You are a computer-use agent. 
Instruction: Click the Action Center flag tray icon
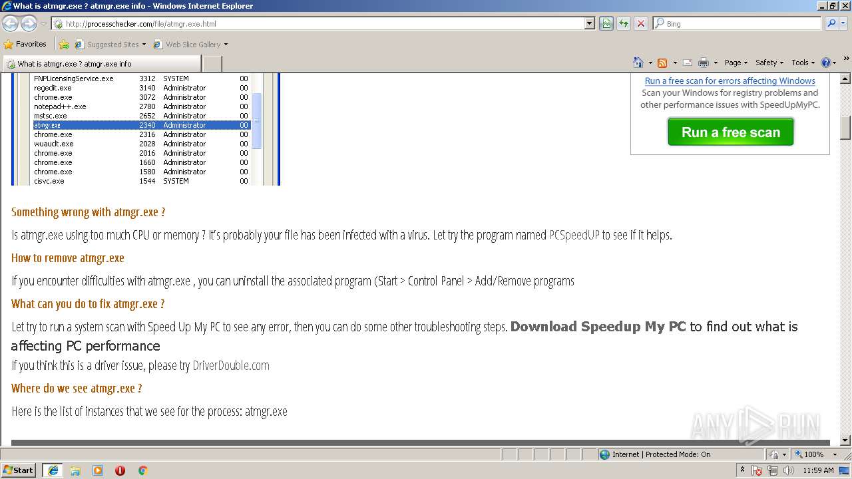point(757,470)
